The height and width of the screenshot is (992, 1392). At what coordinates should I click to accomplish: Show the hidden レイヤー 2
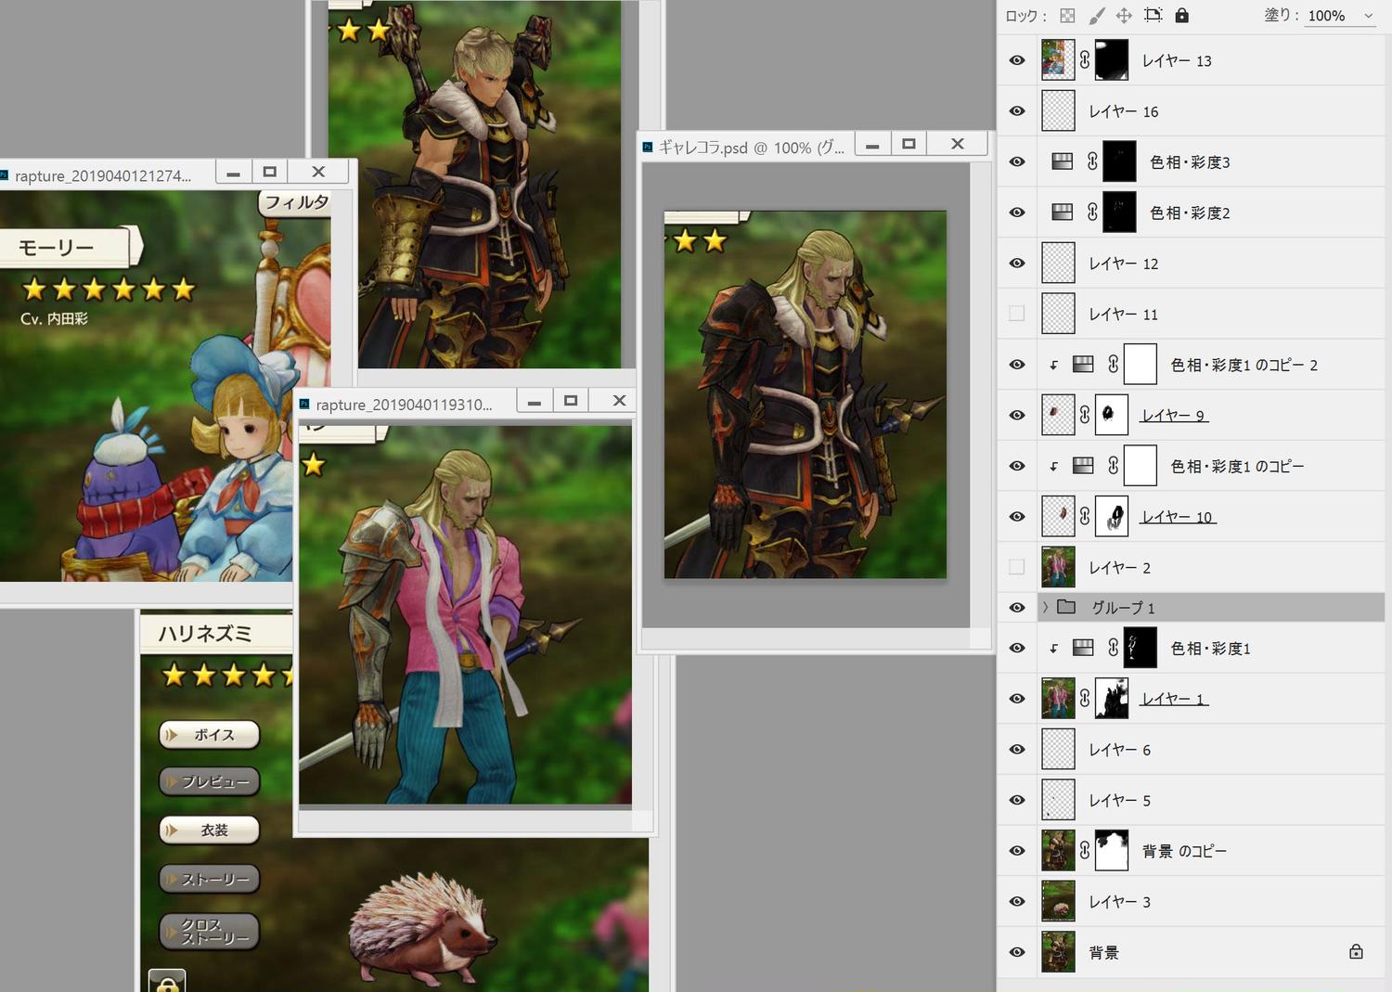(1017, 567)
